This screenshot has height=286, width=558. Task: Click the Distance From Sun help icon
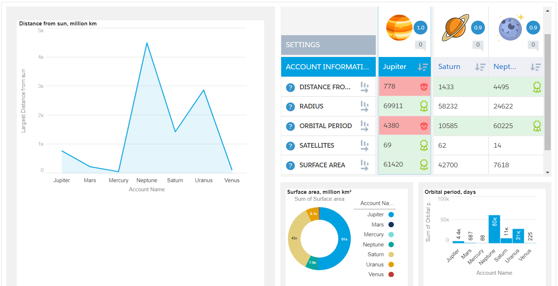(290, 87)
